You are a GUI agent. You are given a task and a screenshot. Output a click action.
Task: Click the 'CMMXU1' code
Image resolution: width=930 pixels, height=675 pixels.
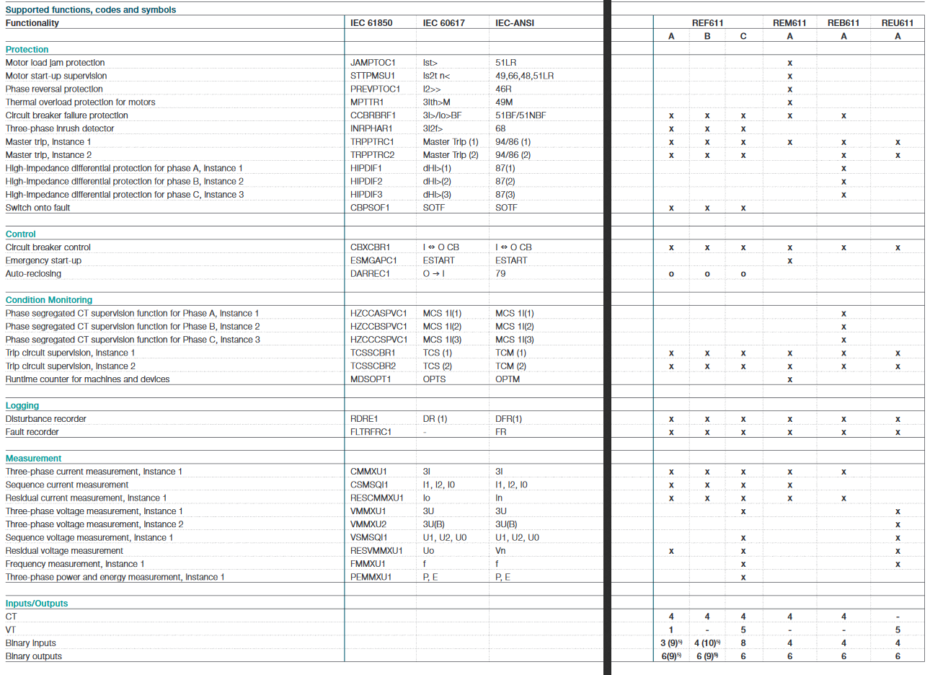coord(368,472)
